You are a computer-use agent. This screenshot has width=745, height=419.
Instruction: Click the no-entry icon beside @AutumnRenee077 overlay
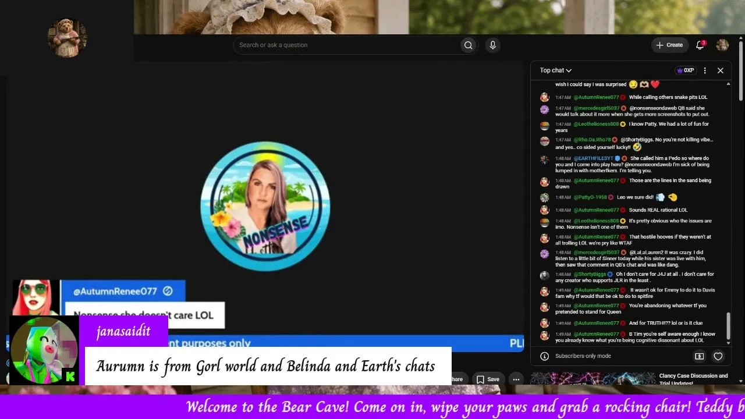[x=168, y=291]
